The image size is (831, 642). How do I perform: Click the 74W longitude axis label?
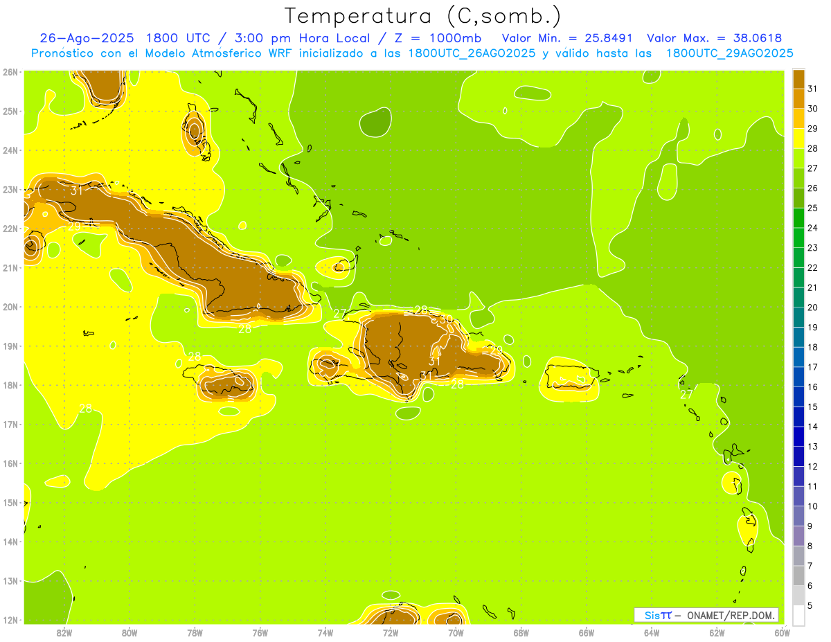pyautogui.click(x=325, y=633)
